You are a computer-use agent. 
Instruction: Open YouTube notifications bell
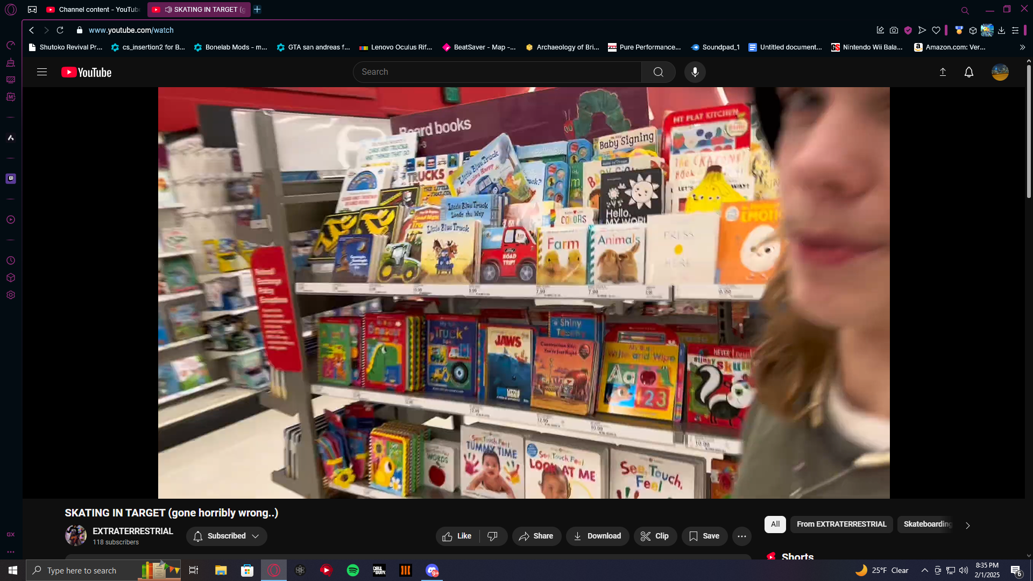click(x=968, y=72)
